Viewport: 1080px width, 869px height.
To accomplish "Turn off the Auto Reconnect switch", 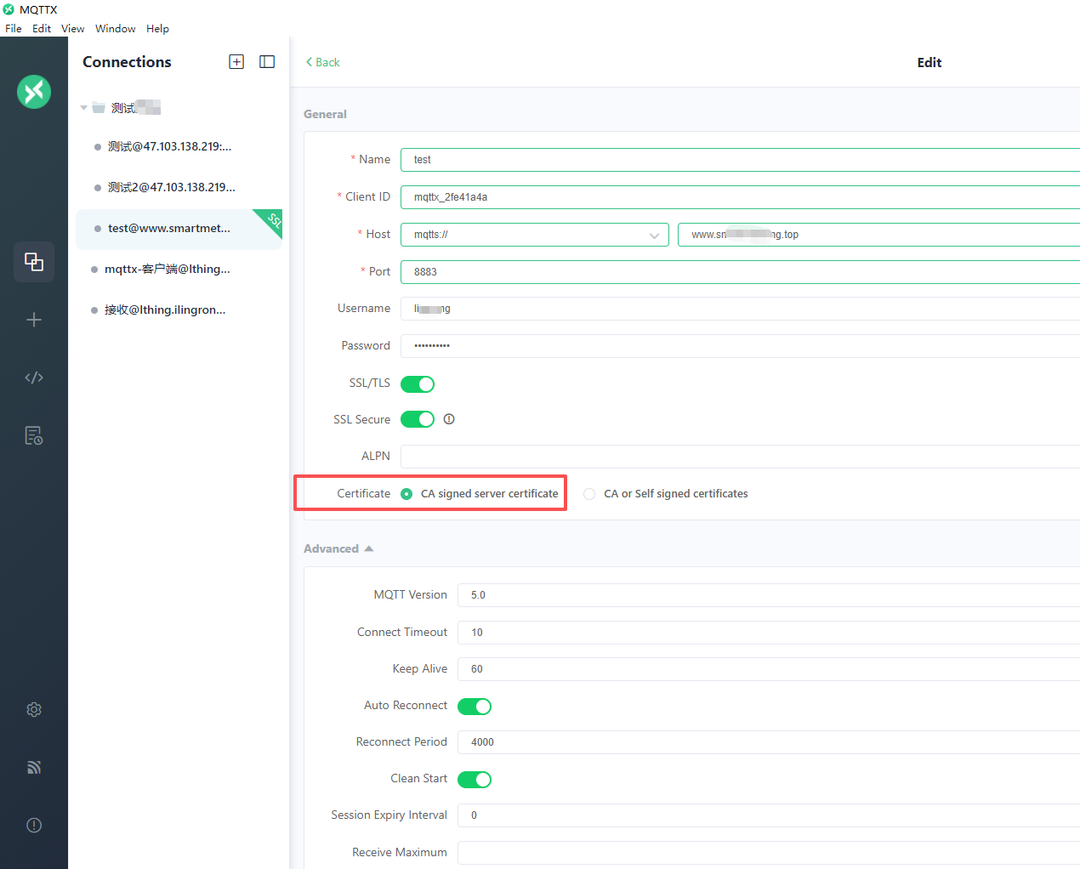I will 475,707.
